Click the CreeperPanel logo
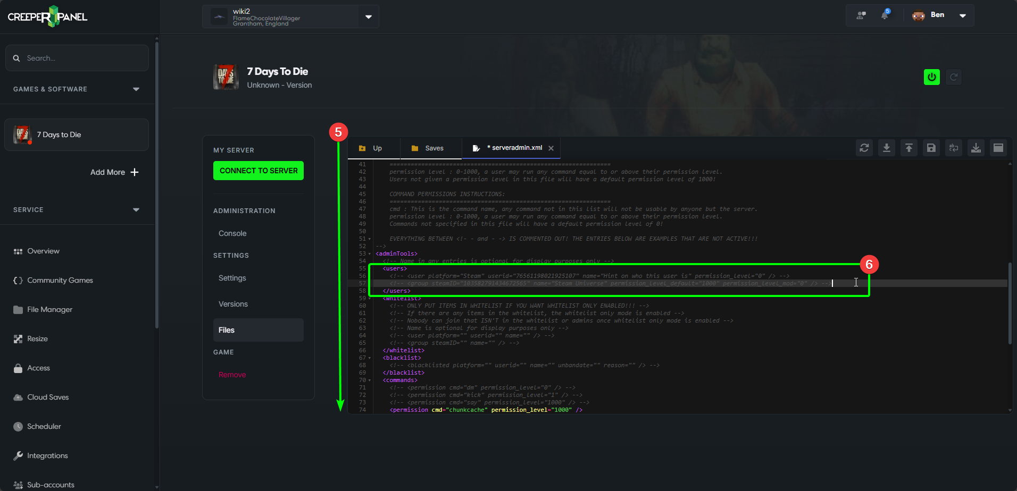Image resolution: width=1017 pixels, height=491 pixels. (x=47, y=16)
